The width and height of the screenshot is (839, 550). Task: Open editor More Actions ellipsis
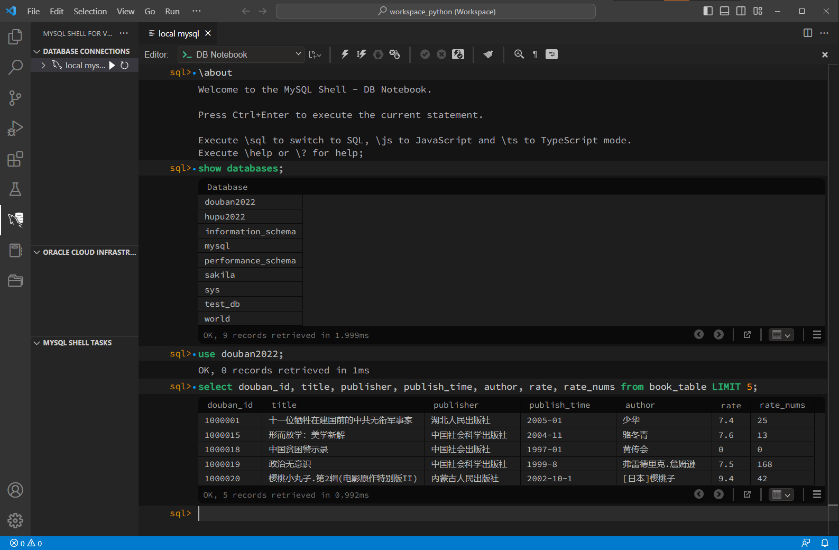pyautogui.click(x=824, y=33)
